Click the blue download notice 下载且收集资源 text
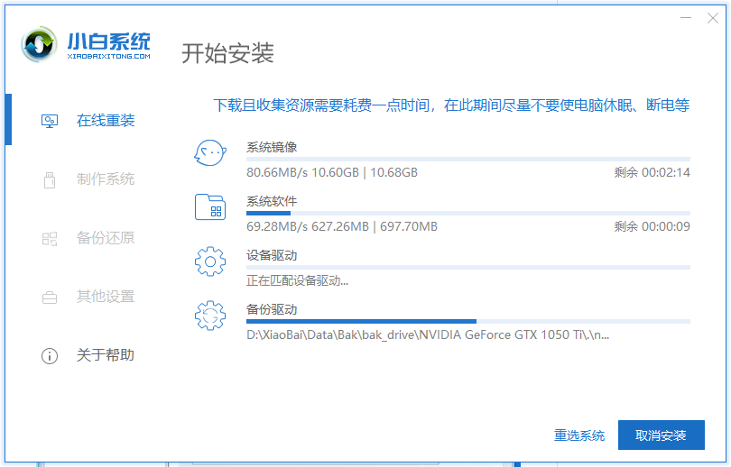The image size is (731, 467). tap(451, 105)
